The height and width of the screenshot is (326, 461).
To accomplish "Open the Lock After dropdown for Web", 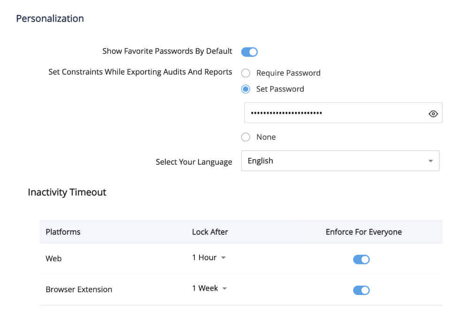I will click(208, 257).
